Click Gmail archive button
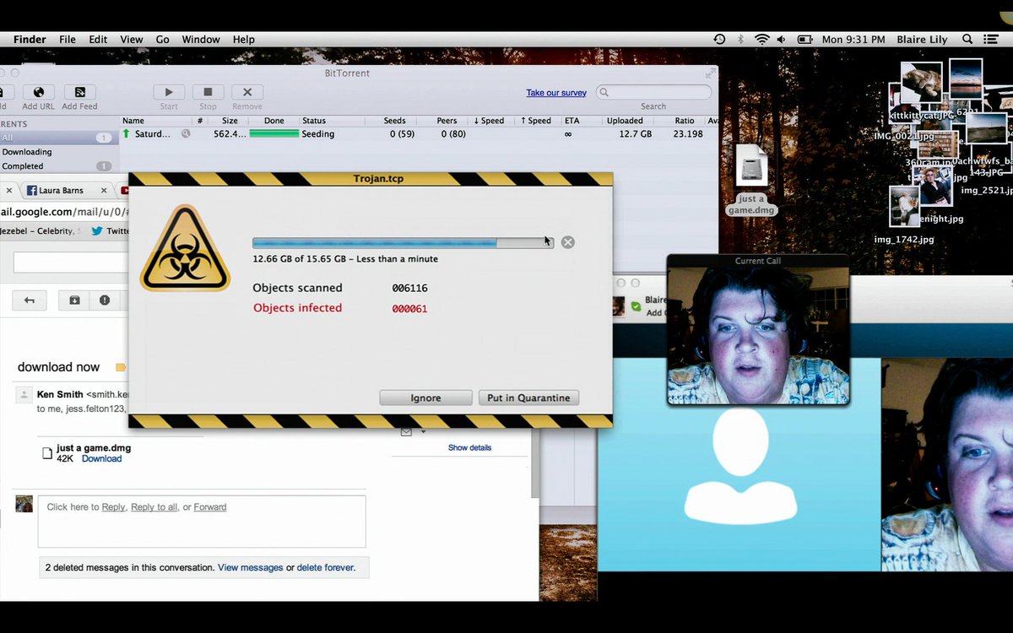Viewport: 1013px width, 633px height. tap(74, 300)
